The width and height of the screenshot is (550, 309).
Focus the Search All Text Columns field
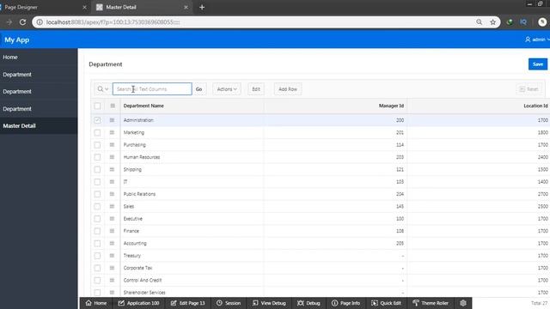click(x=152, y=89)
